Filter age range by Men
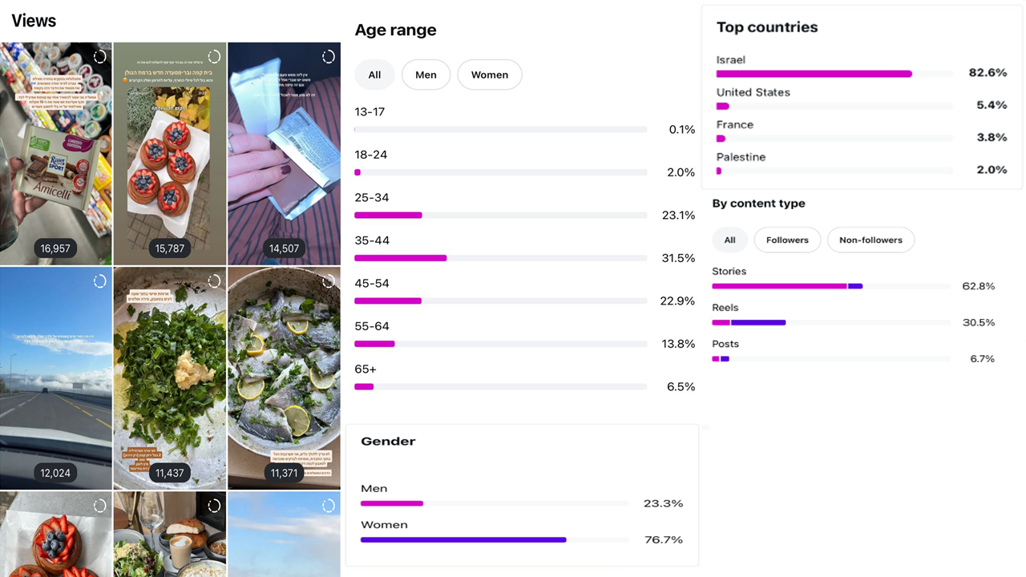This screenshot has height=577, width=1026. [426, 75]
